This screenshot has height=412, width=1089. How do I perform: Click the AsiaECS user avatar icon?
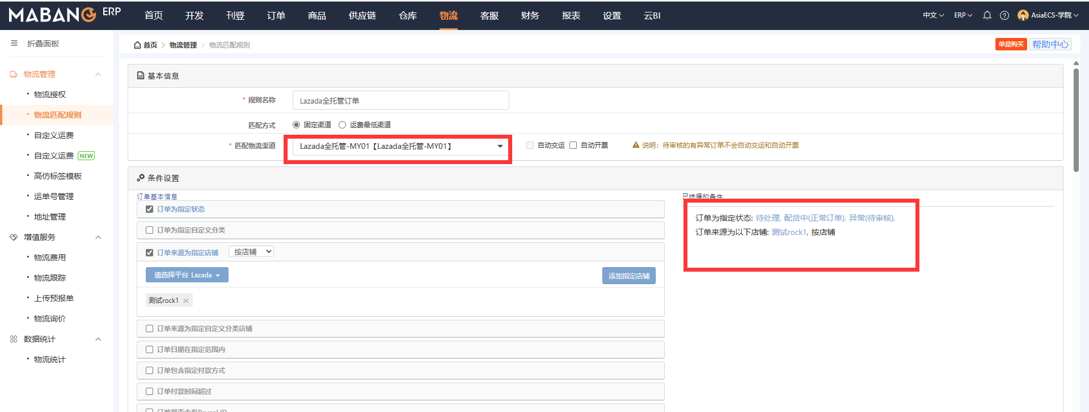[x=1023, y=15]
